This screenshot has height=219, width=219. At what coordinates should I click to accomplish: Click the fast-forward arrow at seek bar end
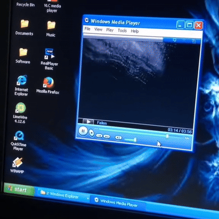point(187,138)
